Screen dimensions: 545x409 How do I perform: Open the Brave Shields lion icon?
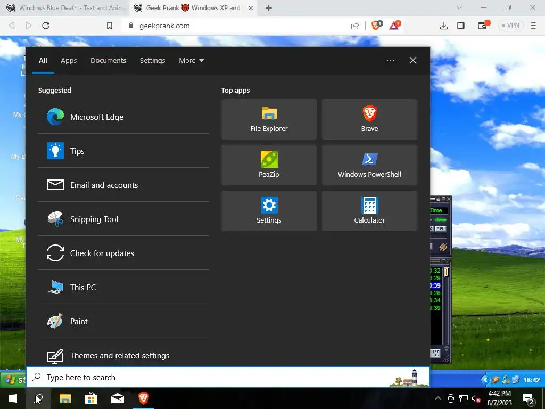(x=377, y=25)
